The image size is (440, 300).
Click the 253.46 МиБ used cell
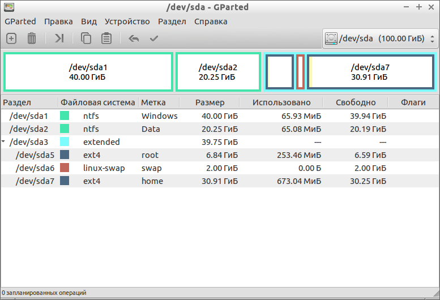click(x=299, y=155)
